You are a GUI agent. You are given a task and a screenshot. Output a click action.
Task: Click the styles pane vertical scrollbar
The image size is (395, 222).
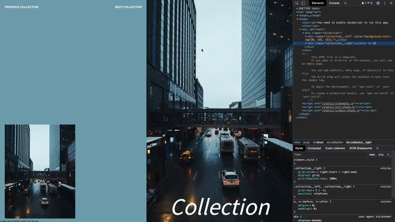394,174
